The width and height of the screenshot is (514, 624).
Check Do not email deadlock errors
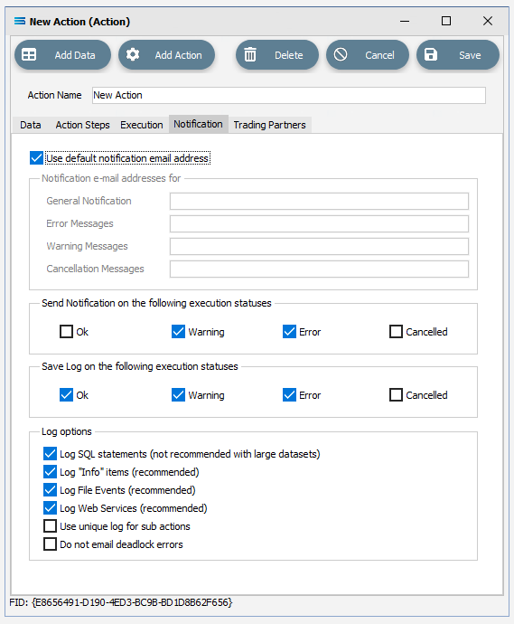click(x=50, y=544)
